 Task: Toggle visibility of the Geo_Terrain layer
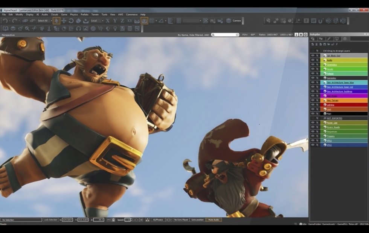click(313, 100)
